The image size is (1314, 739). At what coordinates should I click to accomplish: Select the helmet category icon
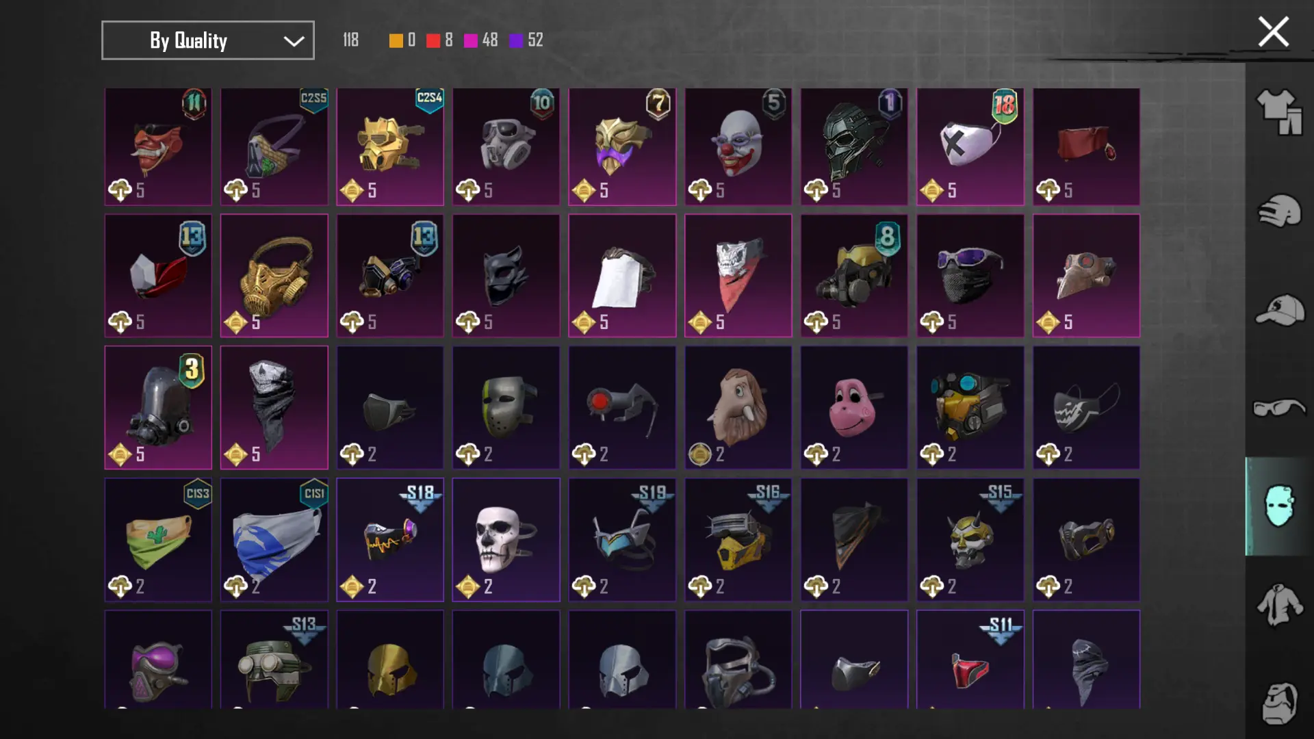pyautogui.click(x=1278, y=211)
